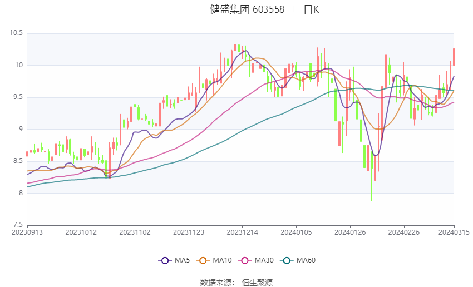Click the last red candlestick near 20240315

point(454,57)
